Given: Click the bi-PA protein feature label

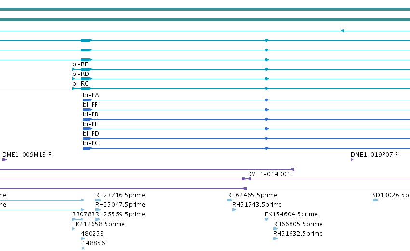Looking at the screenshot, I should pyautogui.click(x=91, y=95).
